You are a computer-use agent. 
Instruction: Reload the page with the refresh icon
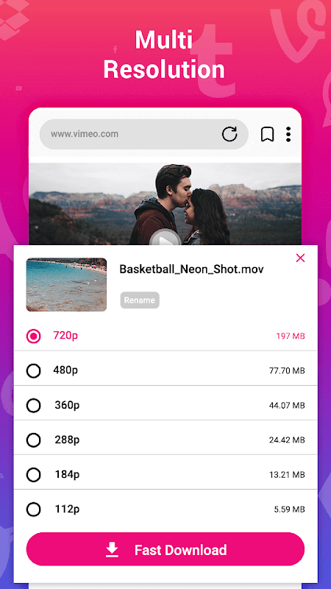click(x=229, y=134)
